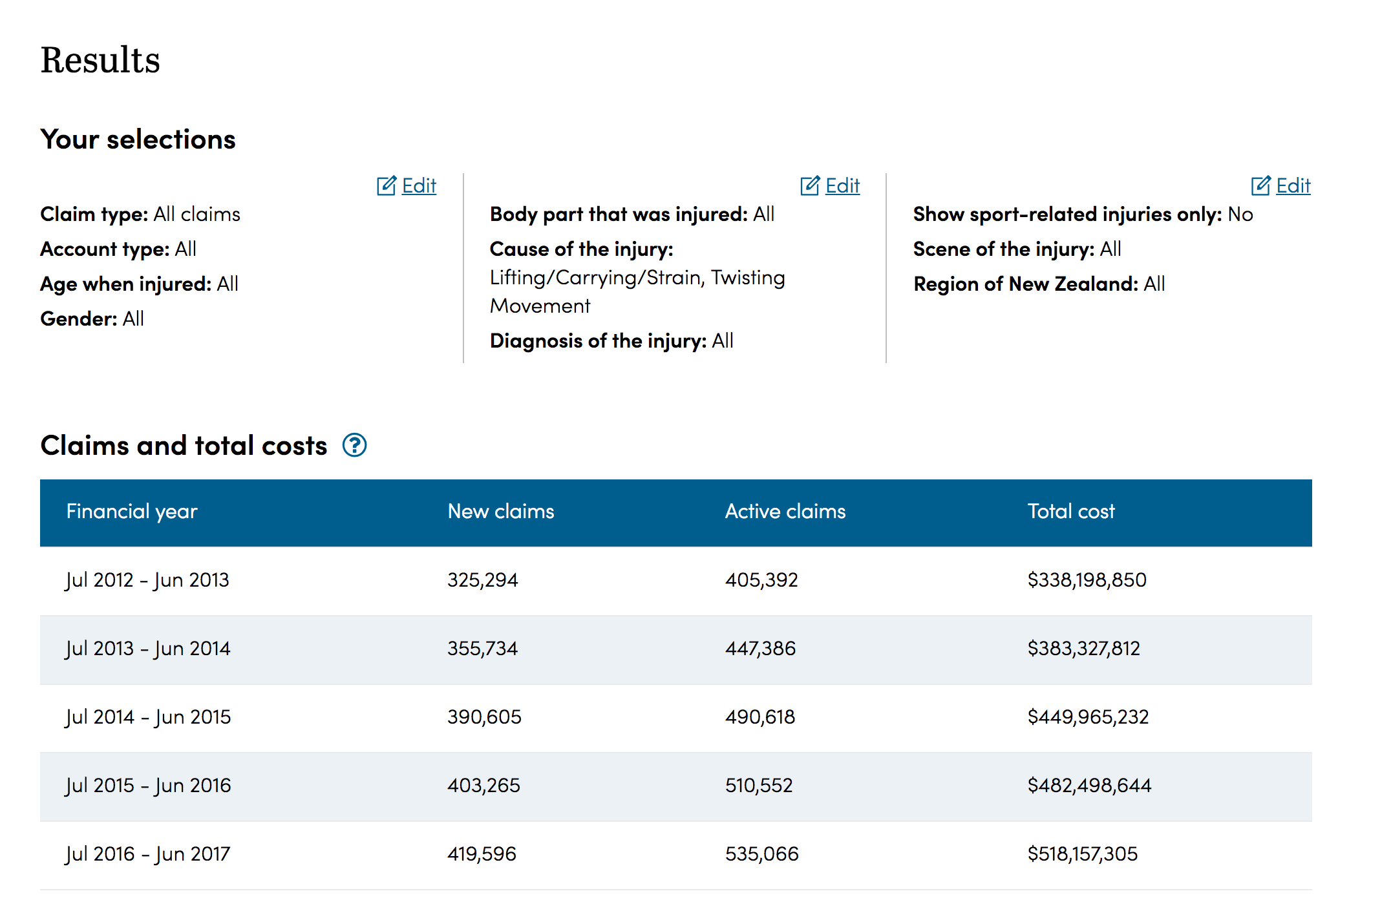Open the Edit link for Body part selections
The height and width of the screenshot is (911, 1391).
pyautogui.click(x=843, y=185)
